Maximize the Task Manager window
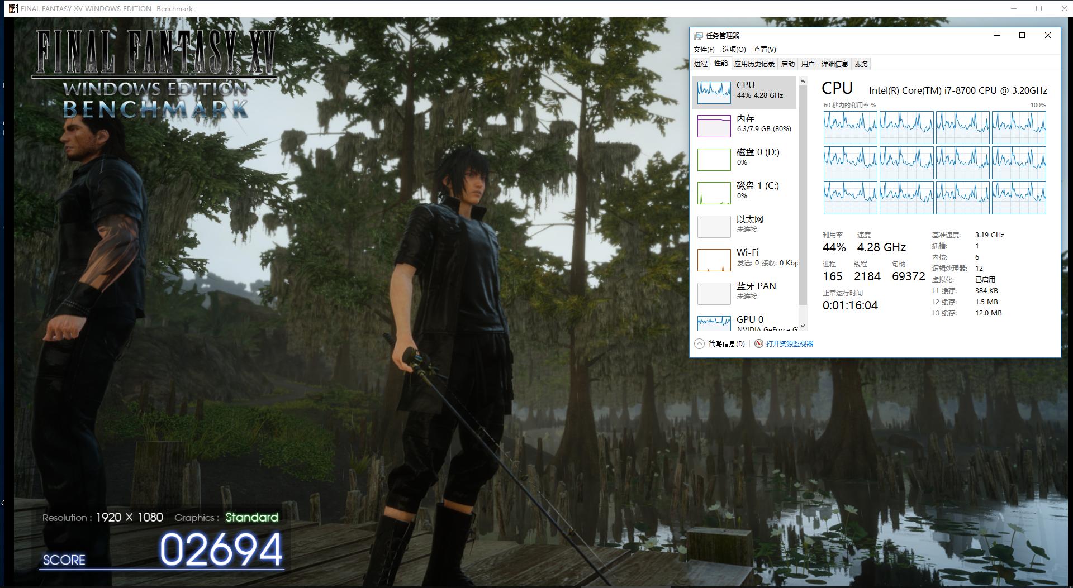 (1022, 35)
